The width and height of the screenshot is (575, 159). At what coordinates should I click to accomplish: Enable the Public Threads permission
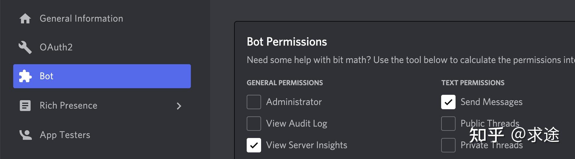coord(448,124)
